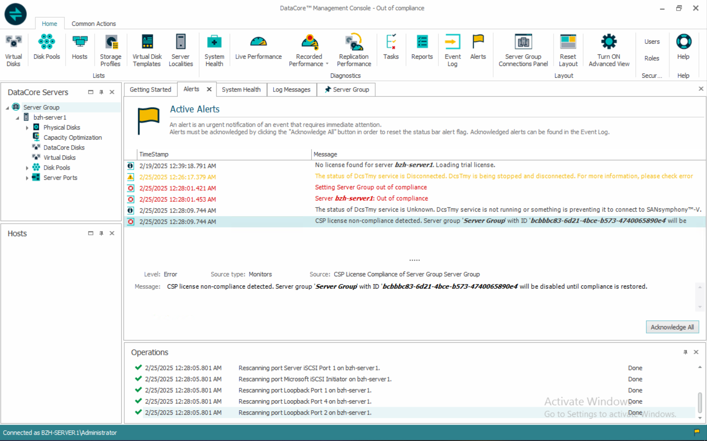Image resolution: width=707 pixels, height=441 pixels.
Task: Open the Users security option
Action: [x=652, y=42]
